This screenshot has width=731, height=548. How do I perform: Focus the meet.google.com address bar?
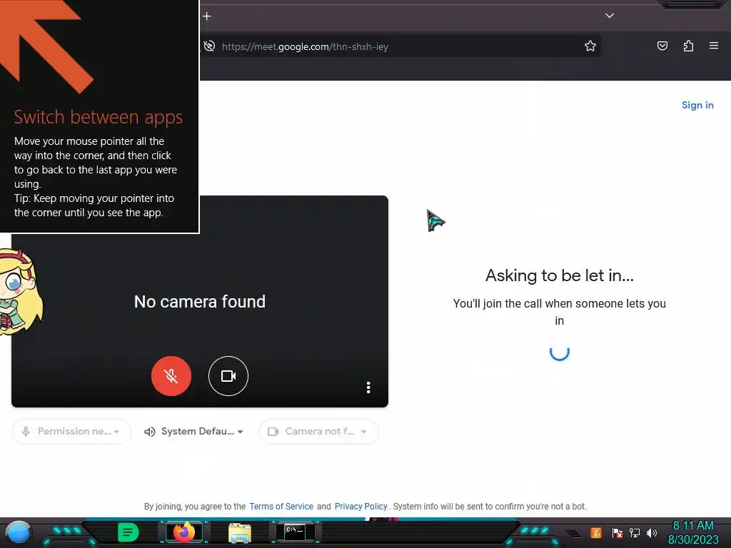(401, 46)
